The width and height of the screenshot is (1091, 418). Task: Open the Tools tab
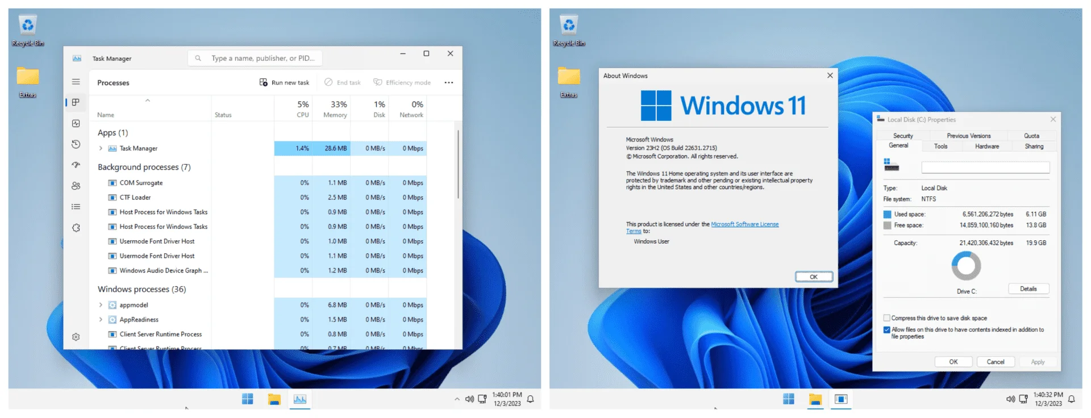click(x=940, y=147)
